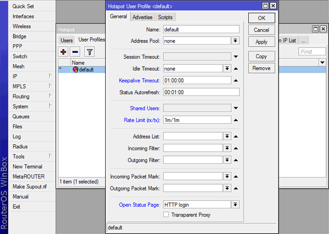Click the Keepalive Timeout field
This screenshot has width=329, height=234.
click(x=197, y=80)
